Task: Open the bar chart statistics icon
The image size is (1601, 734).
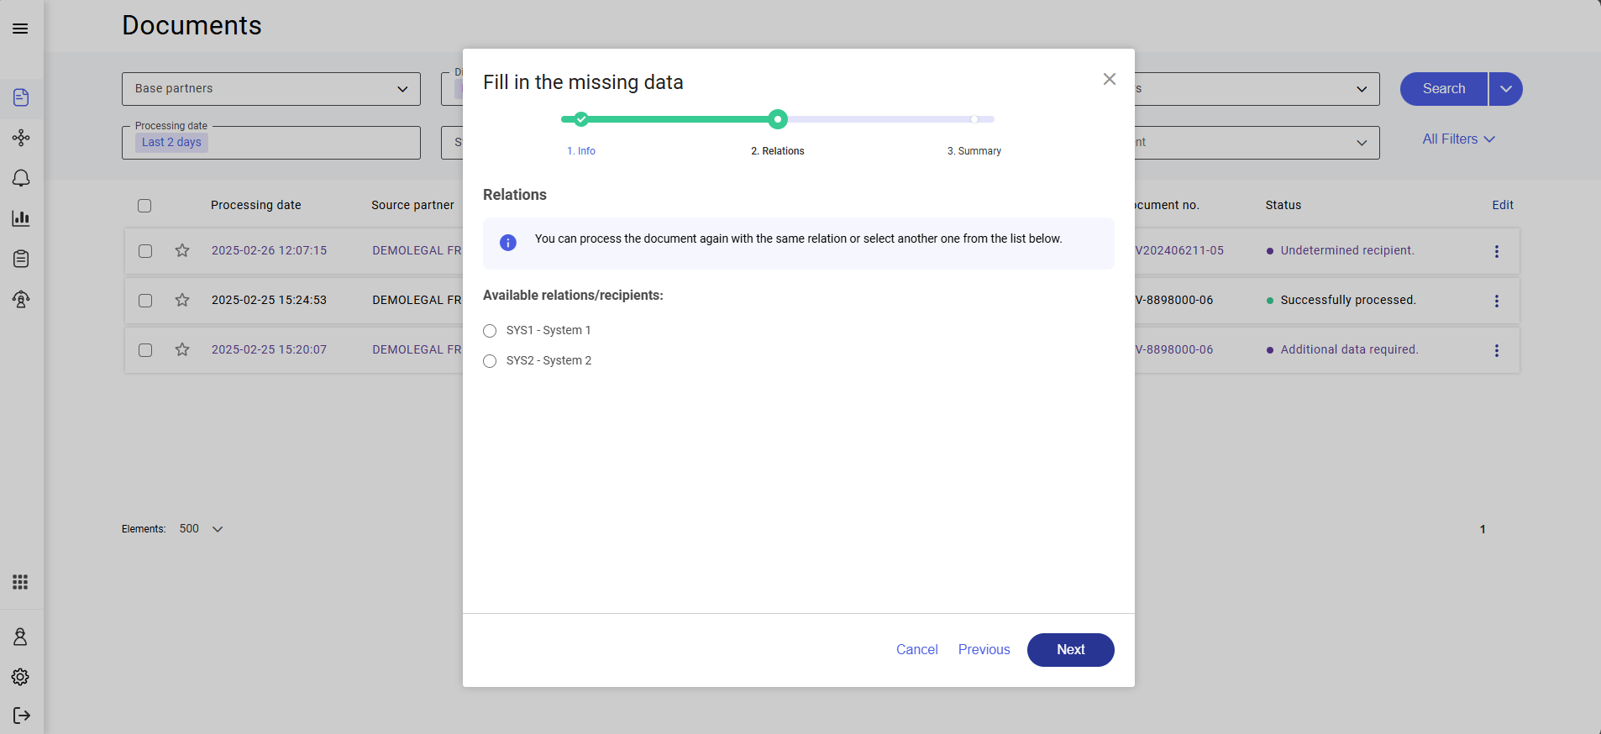Action: tap(21, 218)
